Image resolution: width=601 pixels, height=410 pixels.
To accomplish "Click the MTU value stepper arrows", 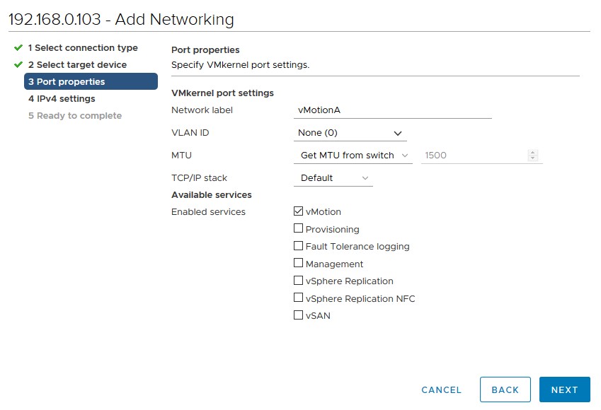I will [533, 156].
